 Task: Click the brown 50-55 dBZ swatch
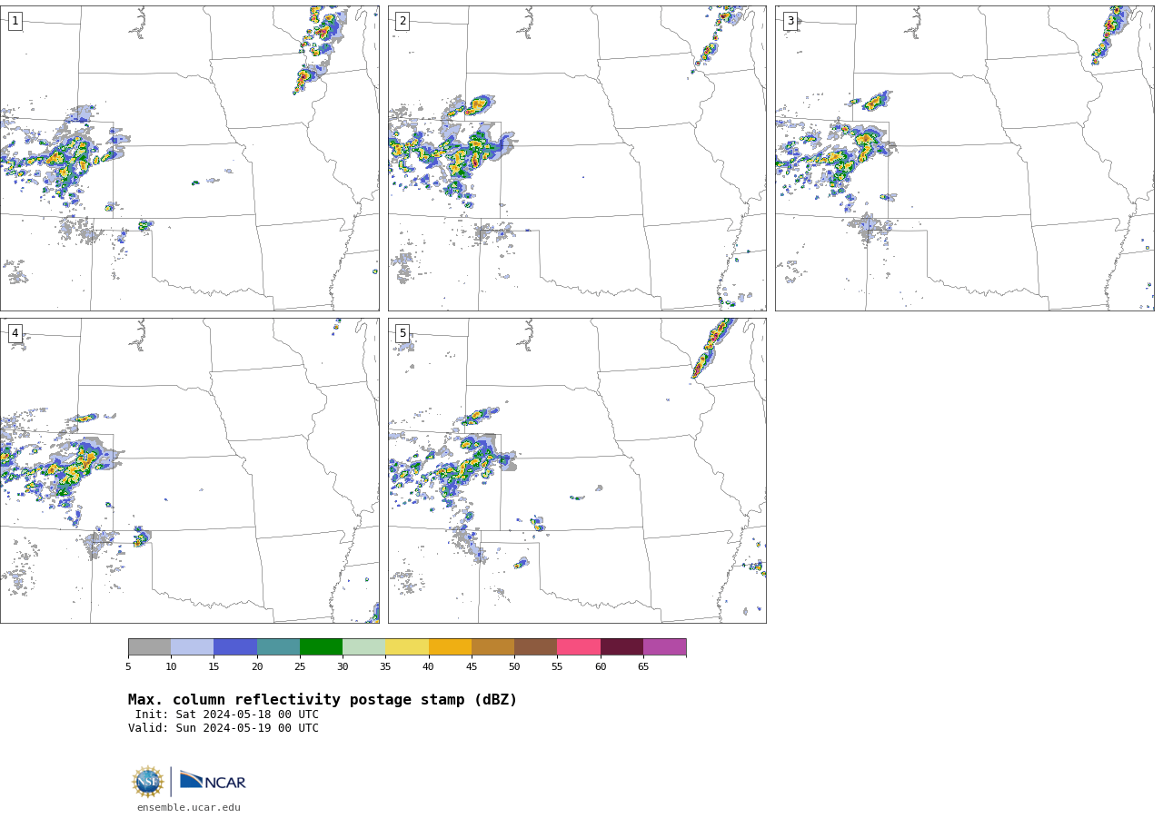tap(536, 647)
